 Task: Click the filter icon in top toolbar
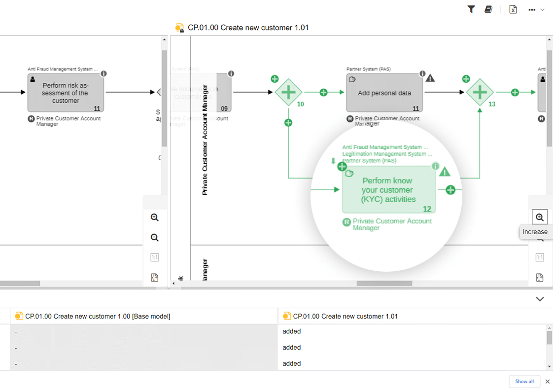click(471, 9)
